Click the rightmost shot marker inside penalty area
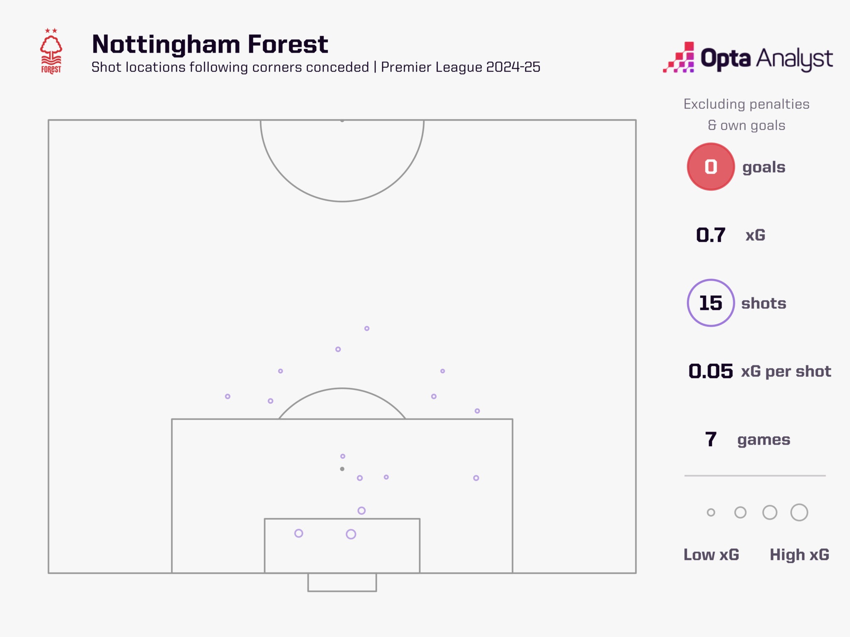The height and width of the screenshot is (637, 850). pos(476,478)
